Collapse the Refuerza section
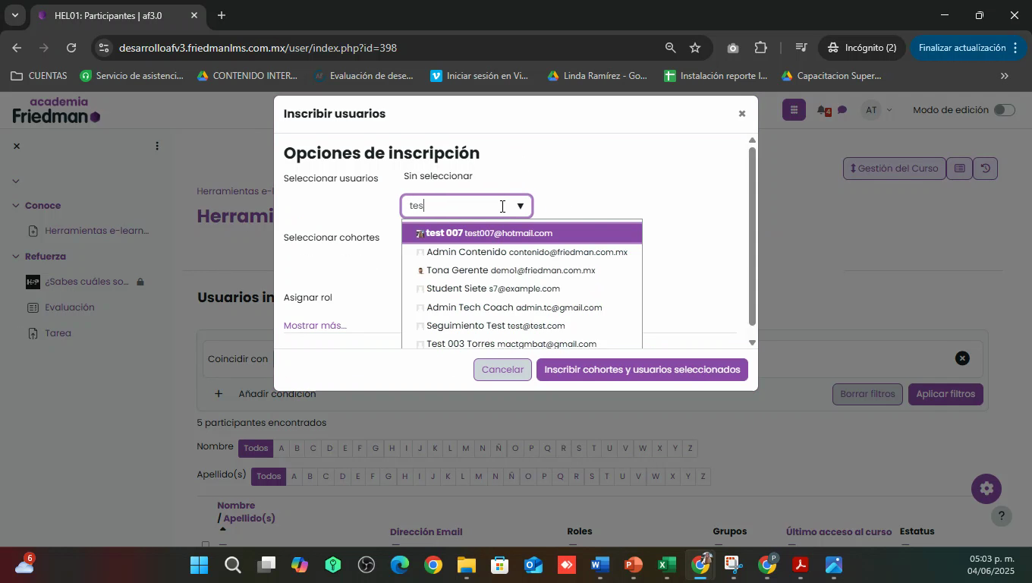1032x583 pixels. [x=16, y=257]
